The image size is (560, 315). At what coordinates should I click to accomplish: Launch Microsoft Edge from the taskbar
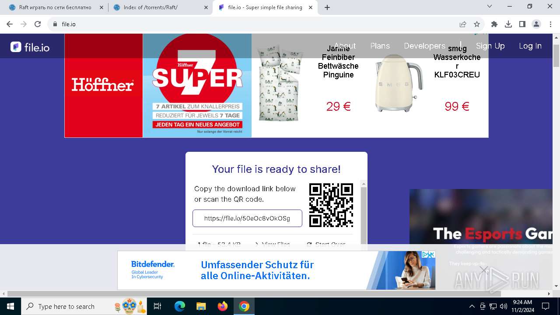(180, 306)
